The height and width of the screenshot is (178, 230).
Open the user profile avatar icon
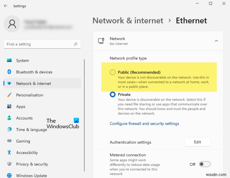12,24
